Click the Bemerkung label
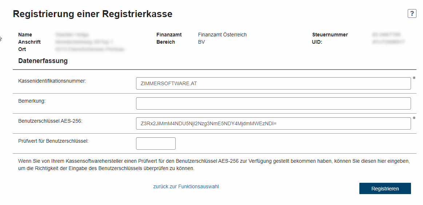Screen dimensions: 423x205 tap(32, 101)
